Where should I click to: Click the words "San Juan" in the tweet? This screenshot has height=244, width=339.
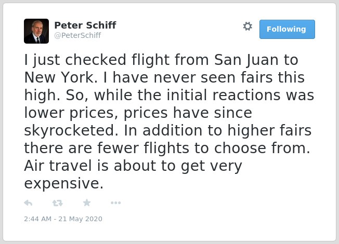pos(246,60)
